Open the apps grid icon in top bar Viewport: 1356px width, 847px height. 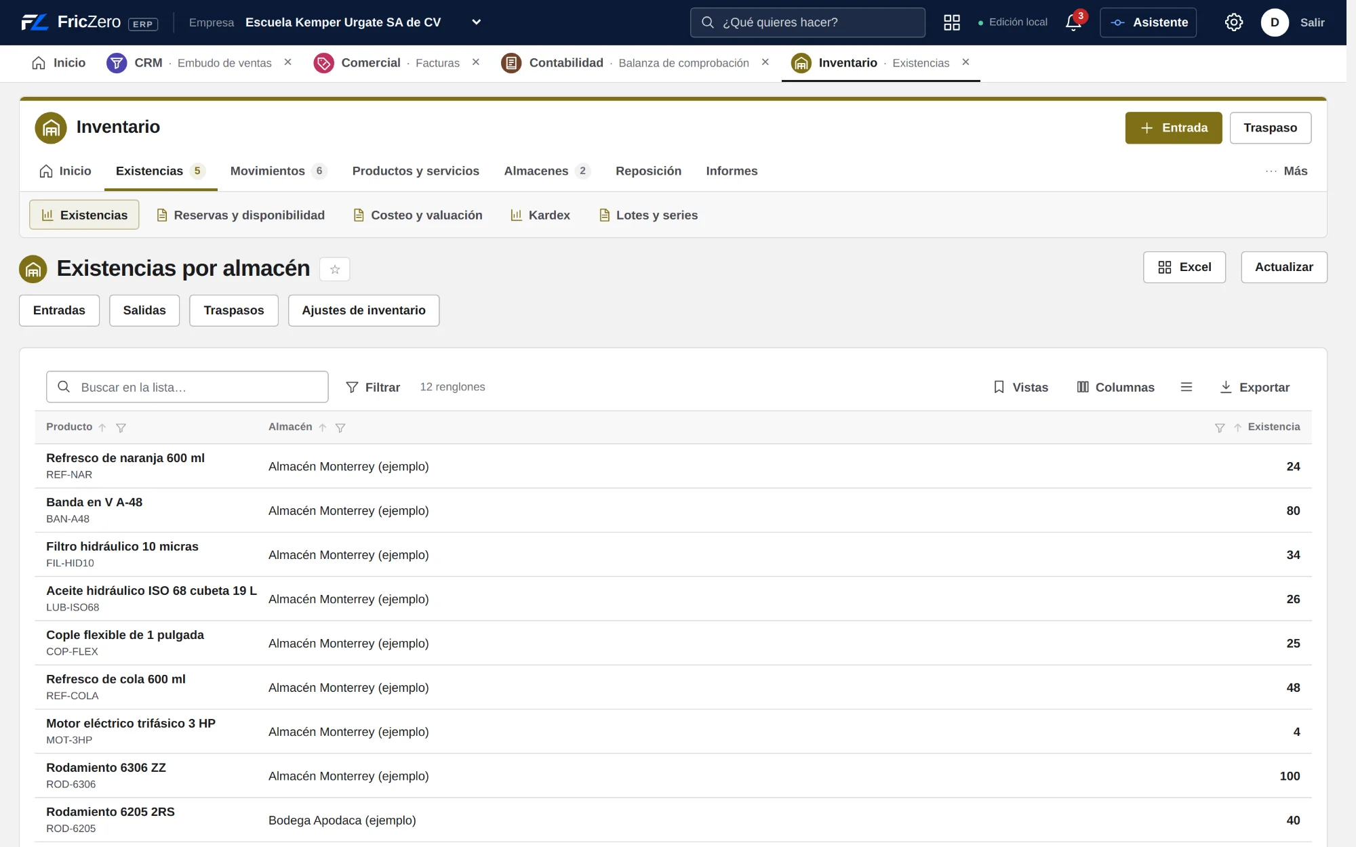[952, 22]
